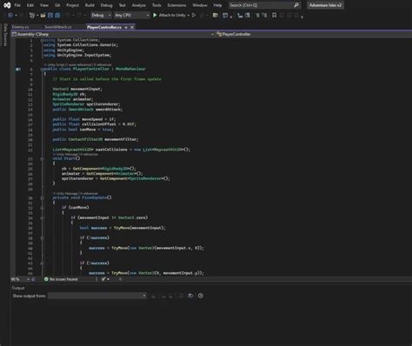
Task: Collapse the first if (!success) block
Action: point(42,238)
